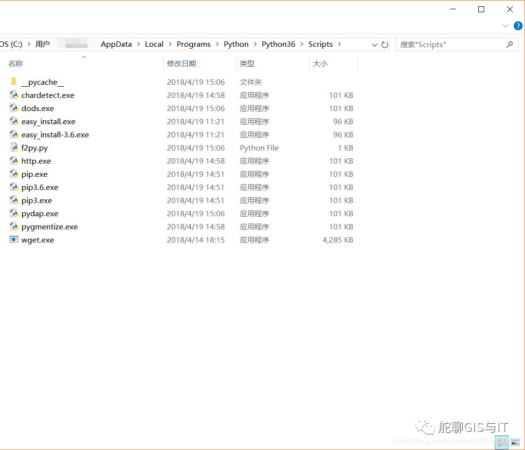Open the Explorer help icon
The height and width of the screenshot is (450, 525).
(518, 26)
